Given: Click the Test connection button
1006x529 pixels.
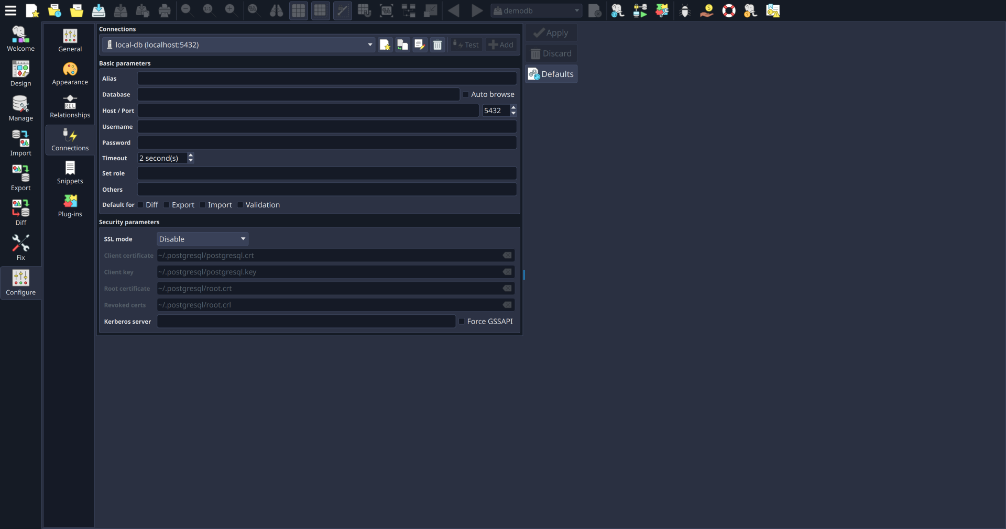Looking at the screenshot, I should 465,45.
